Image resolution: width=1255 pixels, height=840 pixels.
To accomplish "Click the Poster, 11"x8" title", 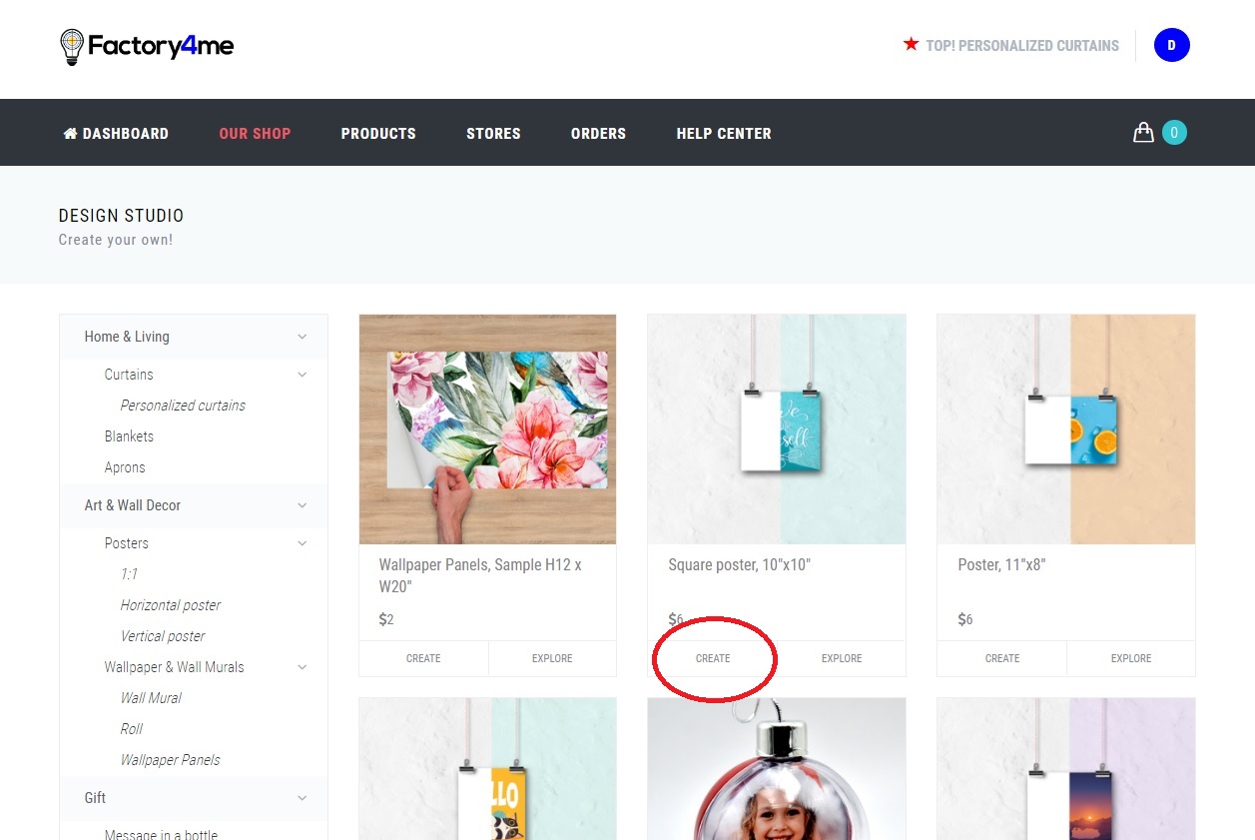I will pyautogui.click(x=1000, y=565).
